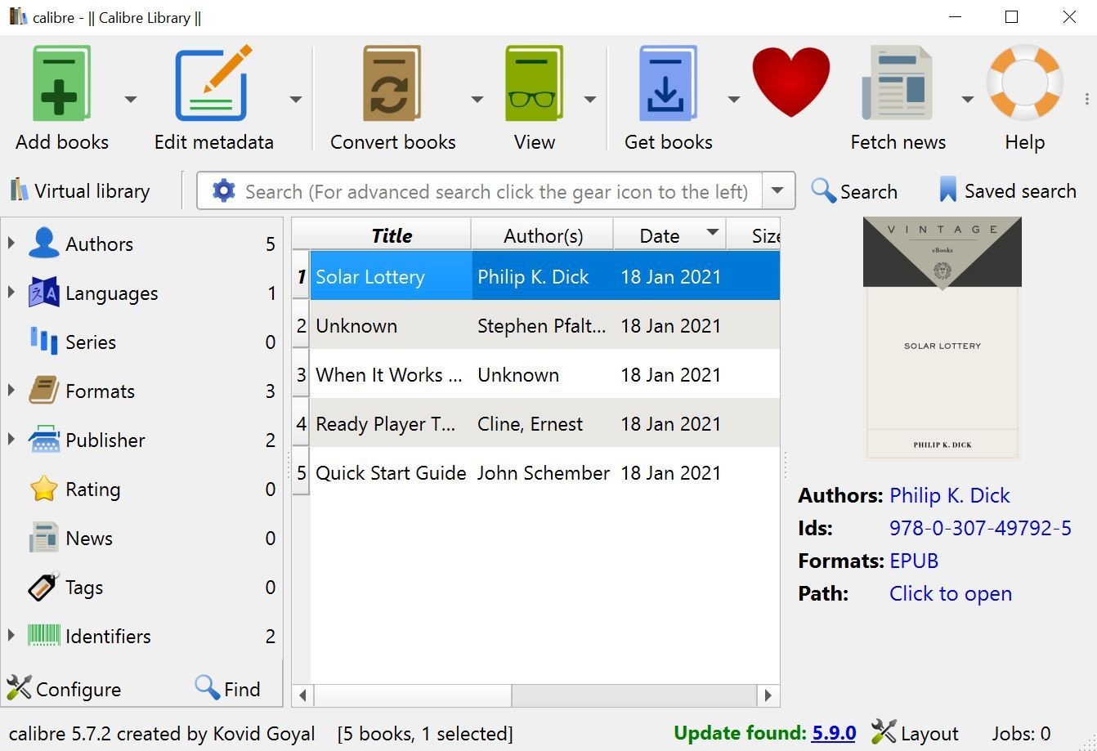Image resolution: width=1097 pixels, height=751 pixels.
Task: Select the 'Quick Start Guide' row
Action: click(535, 472)
